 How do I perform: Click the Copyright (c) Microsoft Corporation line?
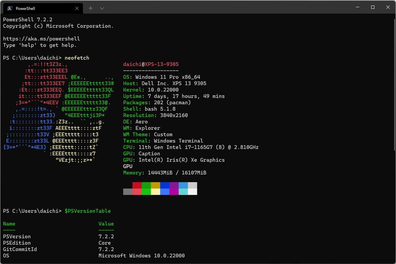58,26
